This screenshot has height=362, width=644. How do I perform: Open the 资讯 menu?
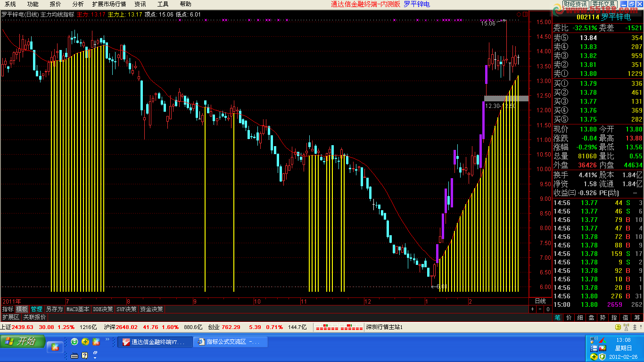pyautogui.click(x=140, y=4)
